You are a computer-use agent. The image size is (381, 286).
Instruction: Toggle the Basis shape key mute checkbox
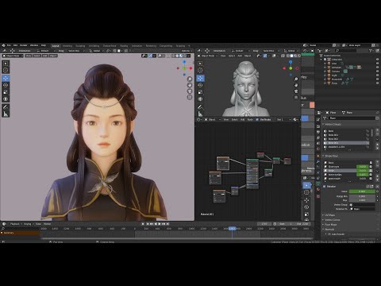(371, 163)
